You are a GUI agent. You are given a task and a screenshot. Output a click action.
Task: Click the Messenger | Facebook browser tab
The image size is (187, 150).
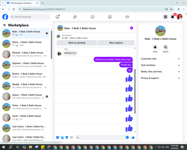point(22,3)
